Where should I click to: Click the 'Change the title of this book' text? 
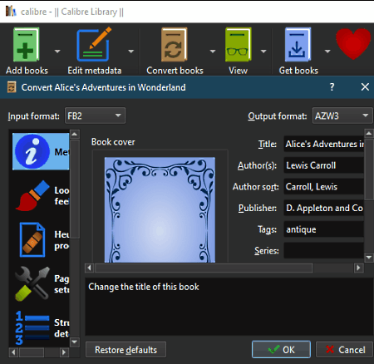tap(144, 287)
